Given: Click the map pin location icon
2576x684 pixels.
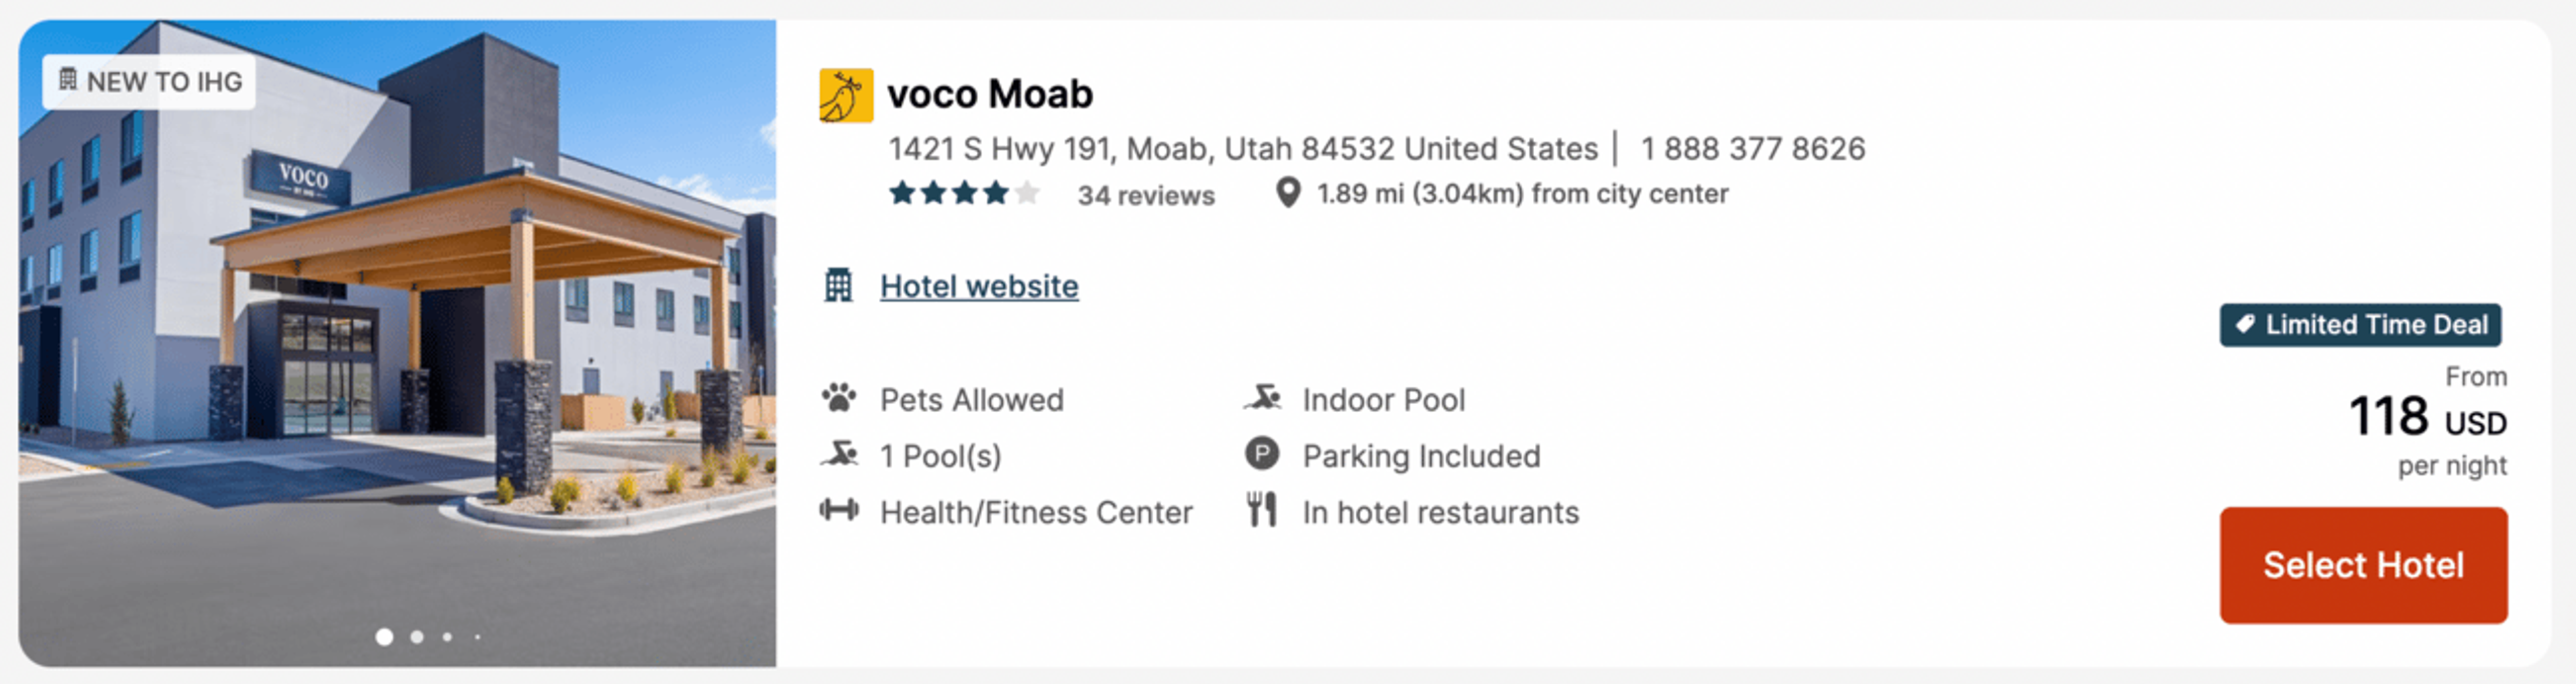Looking at the screenshot, I should (1289, 193).
